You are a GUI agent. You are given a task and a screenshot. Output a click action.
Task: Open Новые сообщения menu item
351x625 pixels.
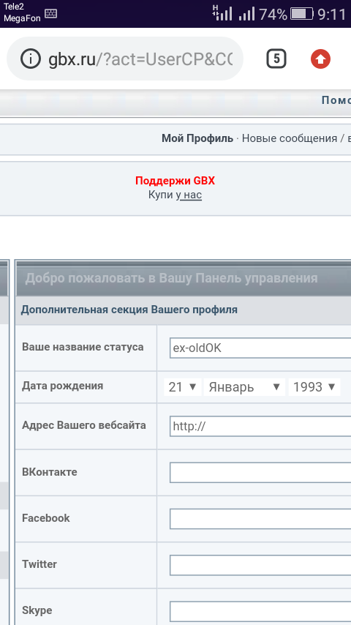[290, 139]
